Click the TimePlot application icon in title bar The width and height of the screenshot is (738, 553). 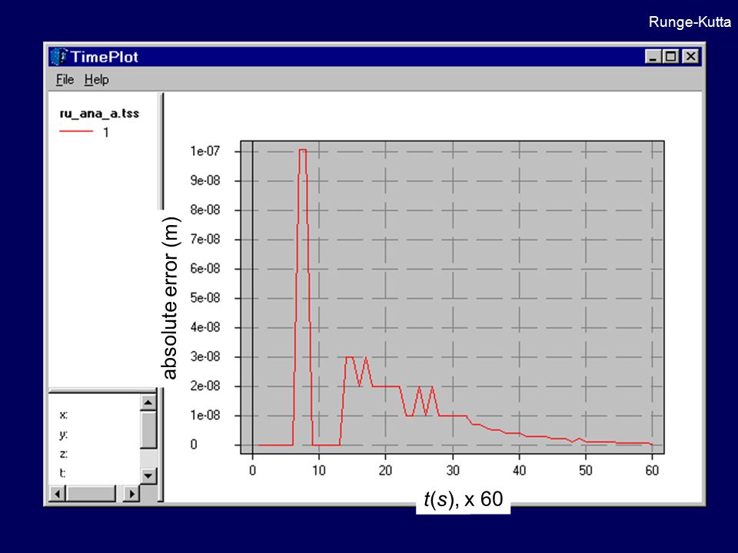point(59,56)
